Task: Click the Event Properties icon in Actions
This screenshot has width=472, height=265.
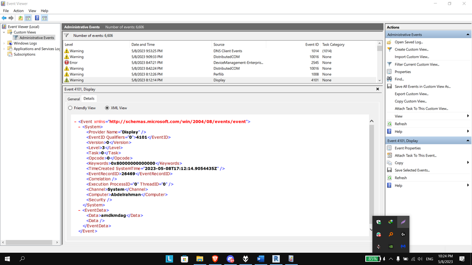Action: tap(389, 148)
